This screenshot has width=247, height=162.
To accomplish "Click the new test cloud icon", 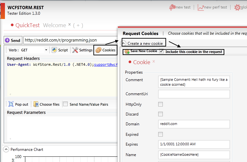I will [172, 7].
